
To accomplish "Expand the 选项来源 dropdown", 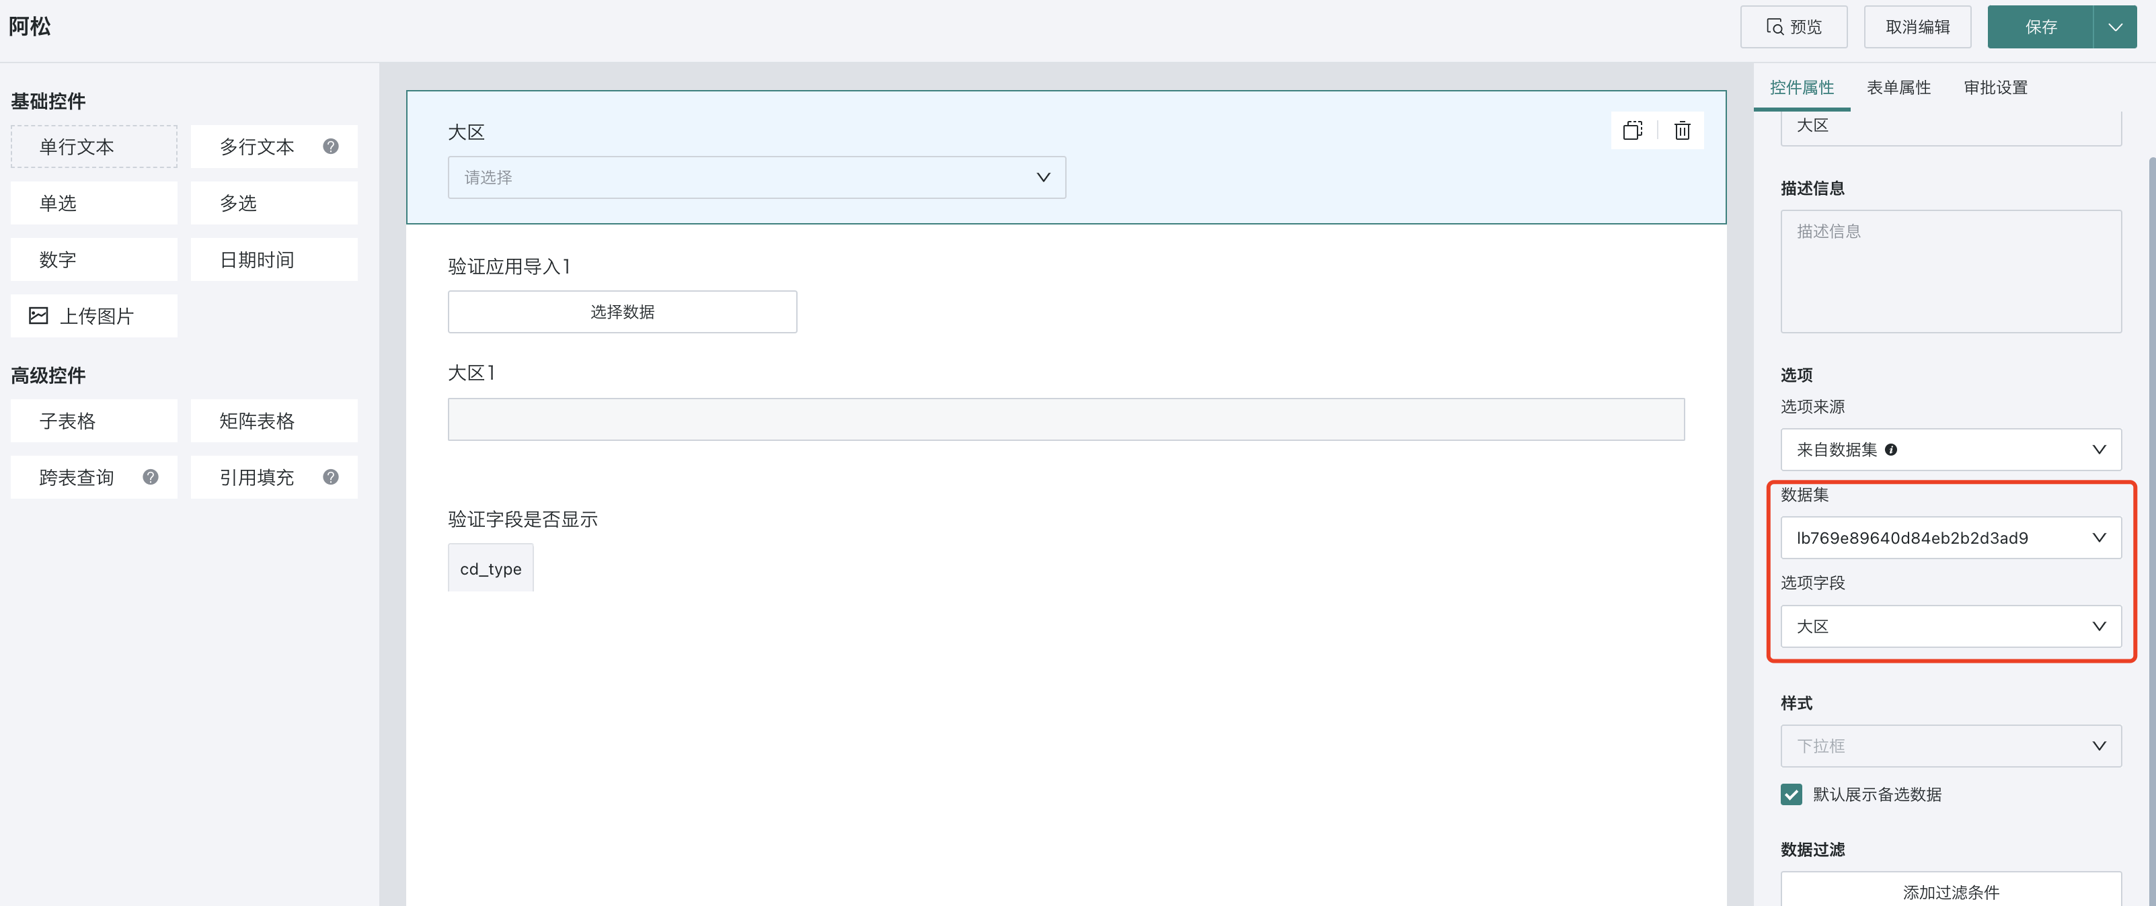I will coord(1950,450).
